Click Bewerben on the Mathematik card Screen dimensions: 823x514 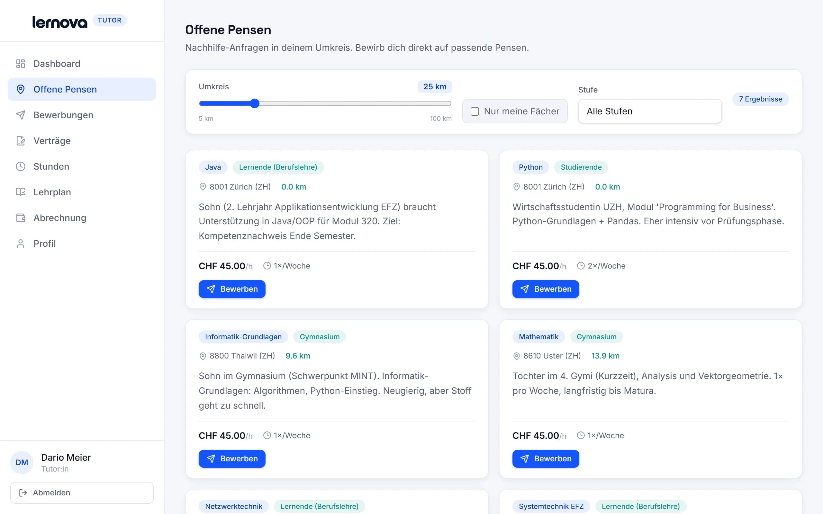tap(546, 459)
